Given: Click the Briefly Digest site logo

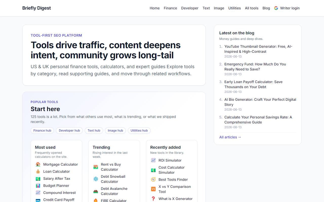Looking at the screenshot, I should point(36,8).
